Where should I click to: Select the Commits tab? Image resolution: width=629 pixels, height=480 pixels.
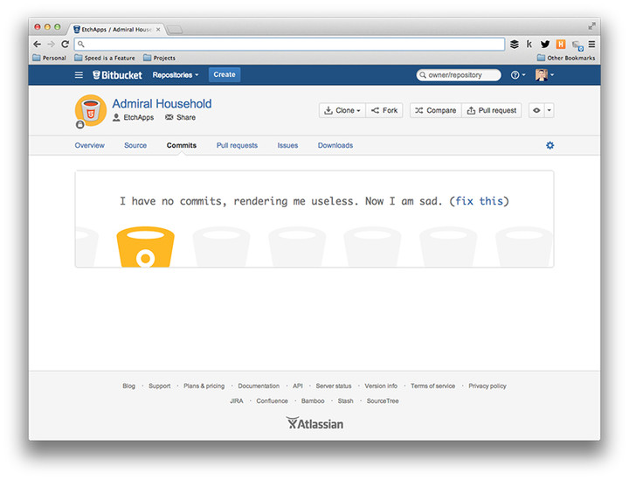coord(182,145)
